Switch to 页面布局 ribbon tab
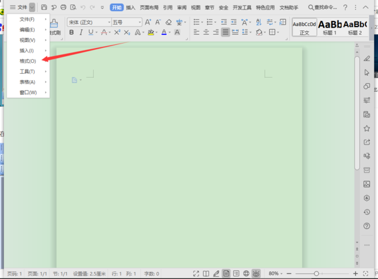The width and height of the screenshot is (378, 279). pos(149,8)
